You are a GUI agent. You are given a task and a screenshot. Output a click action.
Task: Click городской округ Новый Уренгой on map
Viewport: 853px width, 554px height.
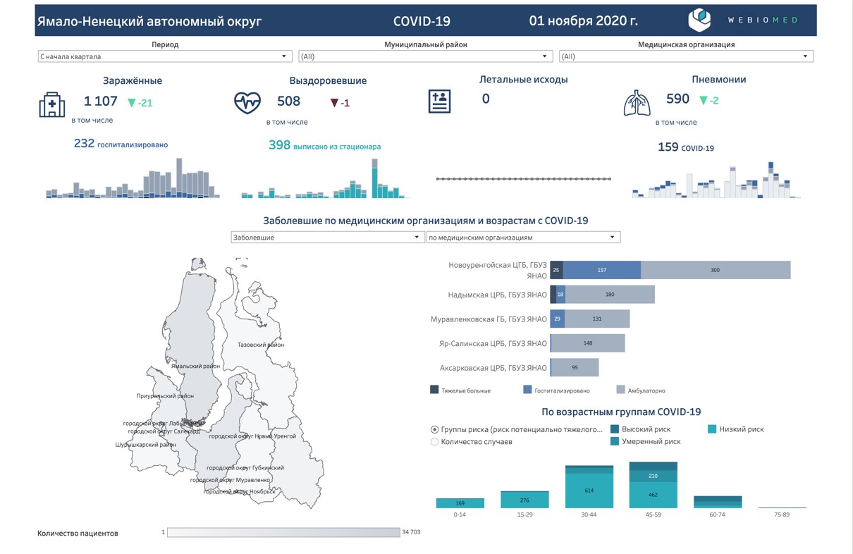252,436
